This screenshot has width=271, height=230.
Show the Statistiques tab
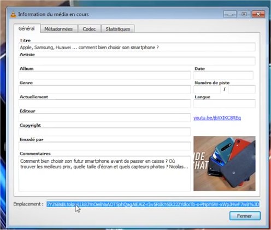point(117,29)
